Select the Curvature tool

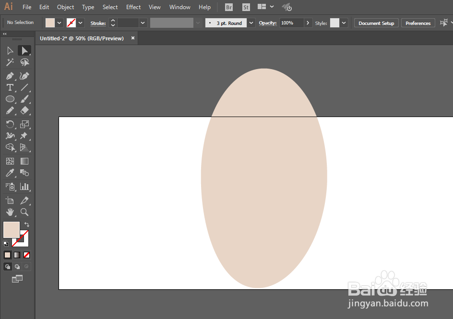tap(24, 76)
